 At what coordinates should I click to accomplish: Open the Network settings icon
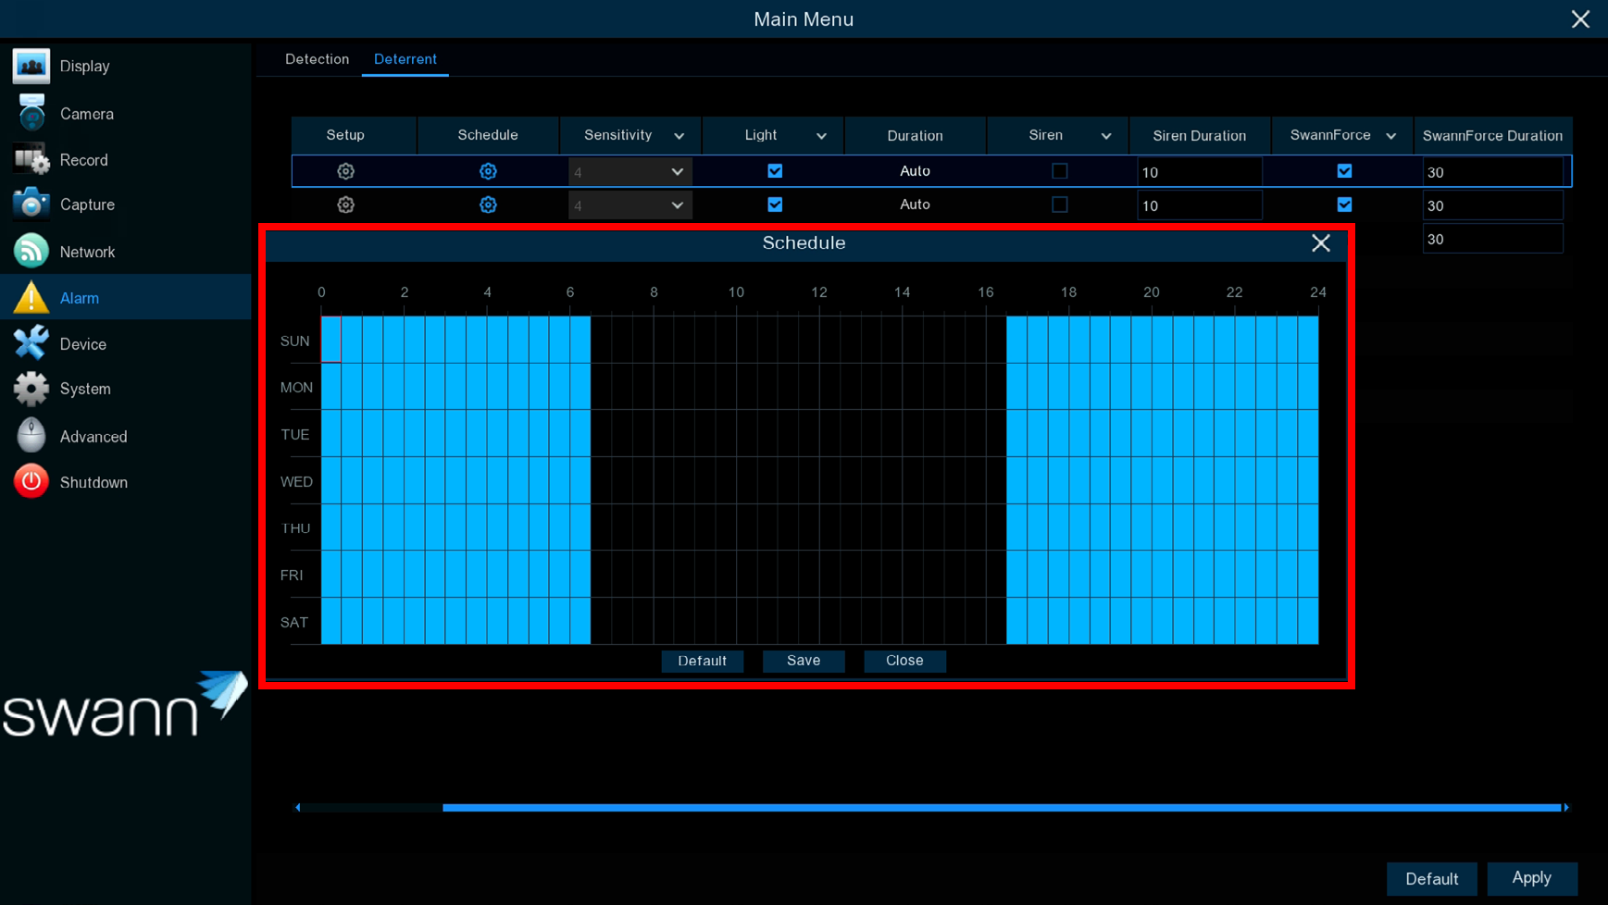[x=31, y=252]
